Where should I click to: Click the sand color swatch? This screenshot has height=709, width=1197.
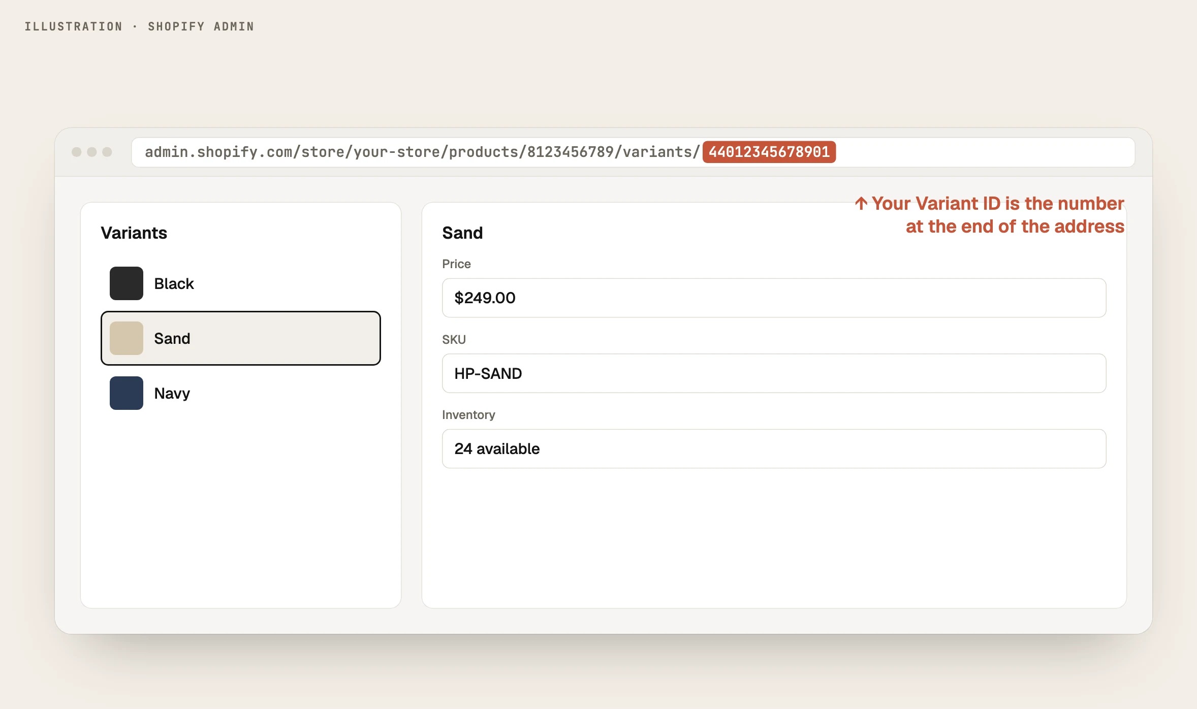pyautogui.click(x=127, y=338)
